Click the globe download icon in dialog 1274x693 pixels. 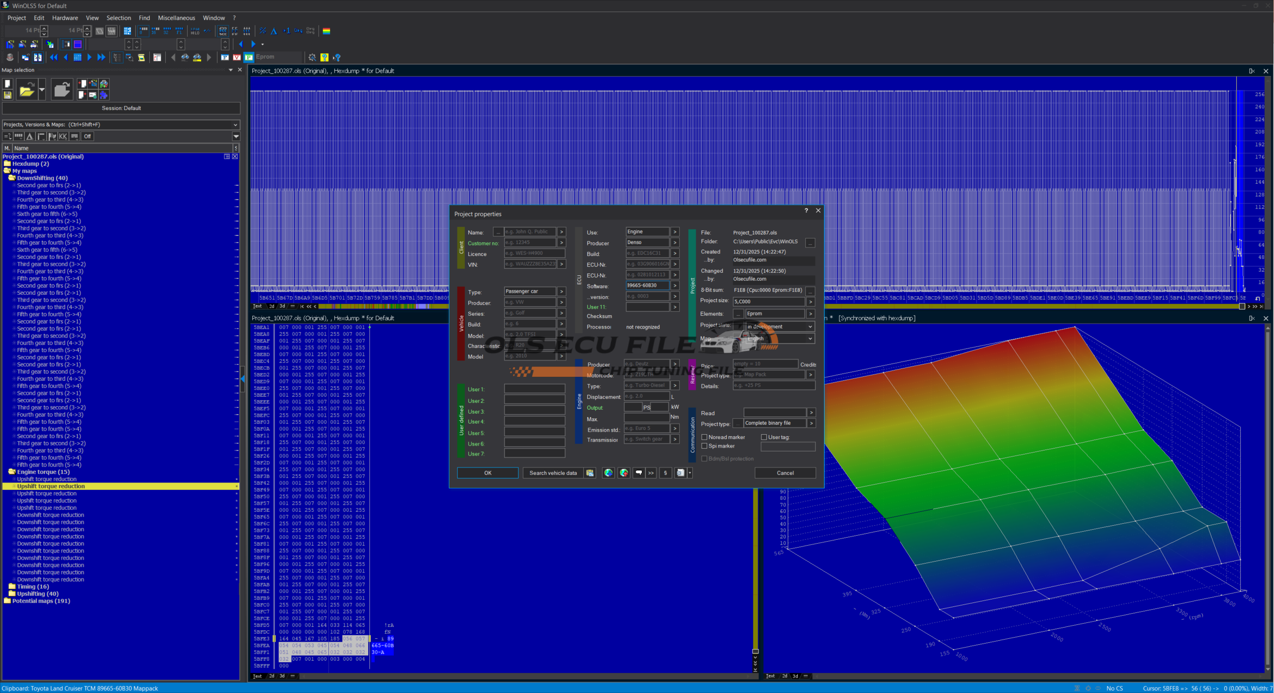click(x=608, y=473)
